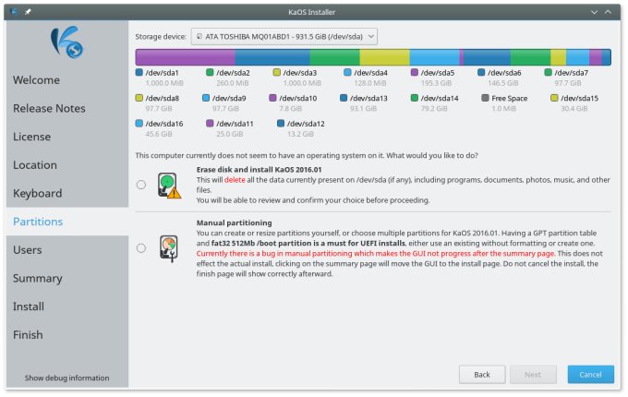The width and height of the screenshot is (628, 397).
Task: Click the disabled Next button
Action: tap(533, 375)
